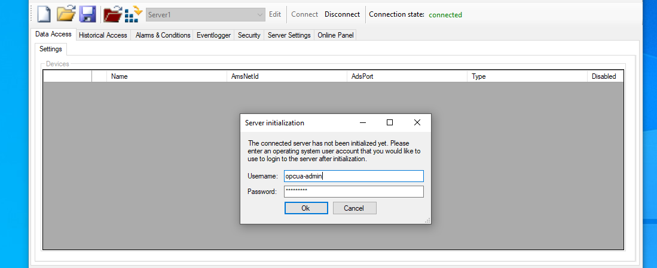Screen dimensions: 657x268
Task: Open the Server1 dropdown
Action: [x=205, y=15]
